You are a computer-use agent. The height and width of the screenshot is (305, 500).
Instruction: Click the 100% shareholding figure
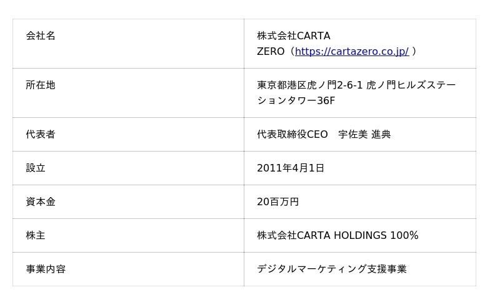point(404,235)
